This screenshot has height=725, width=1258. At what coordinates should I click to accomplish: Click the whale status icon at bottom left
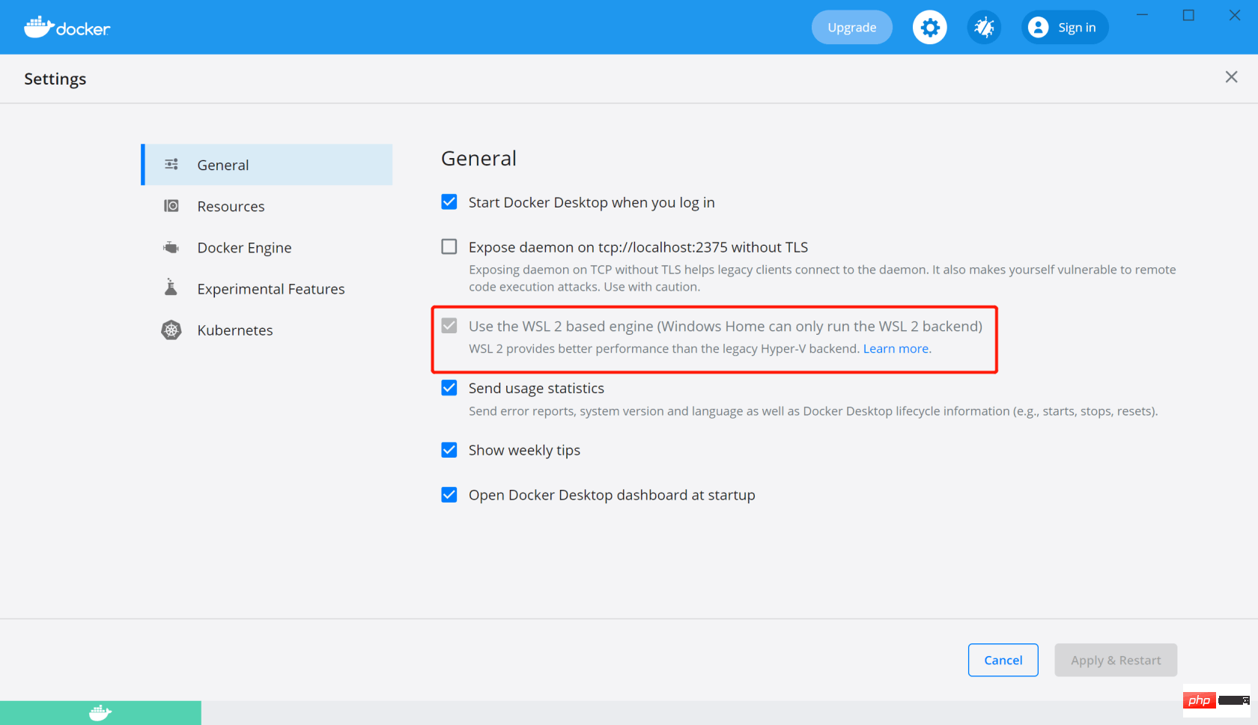click(x=100, y=713)
